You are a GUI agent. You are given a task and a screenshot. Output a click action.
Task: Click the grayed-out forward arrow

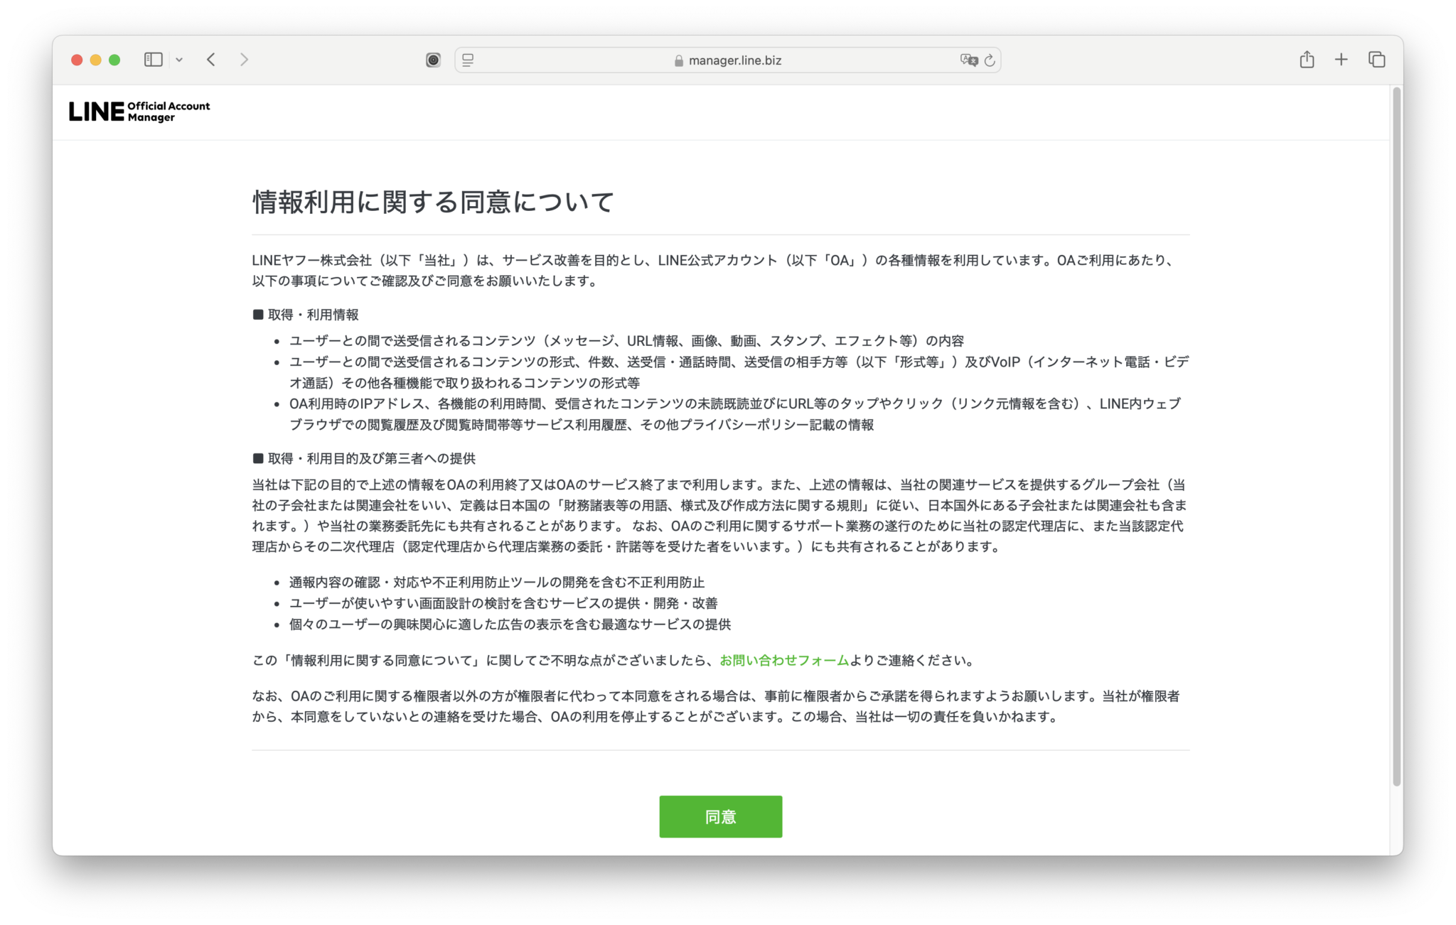tap(244, 60)
